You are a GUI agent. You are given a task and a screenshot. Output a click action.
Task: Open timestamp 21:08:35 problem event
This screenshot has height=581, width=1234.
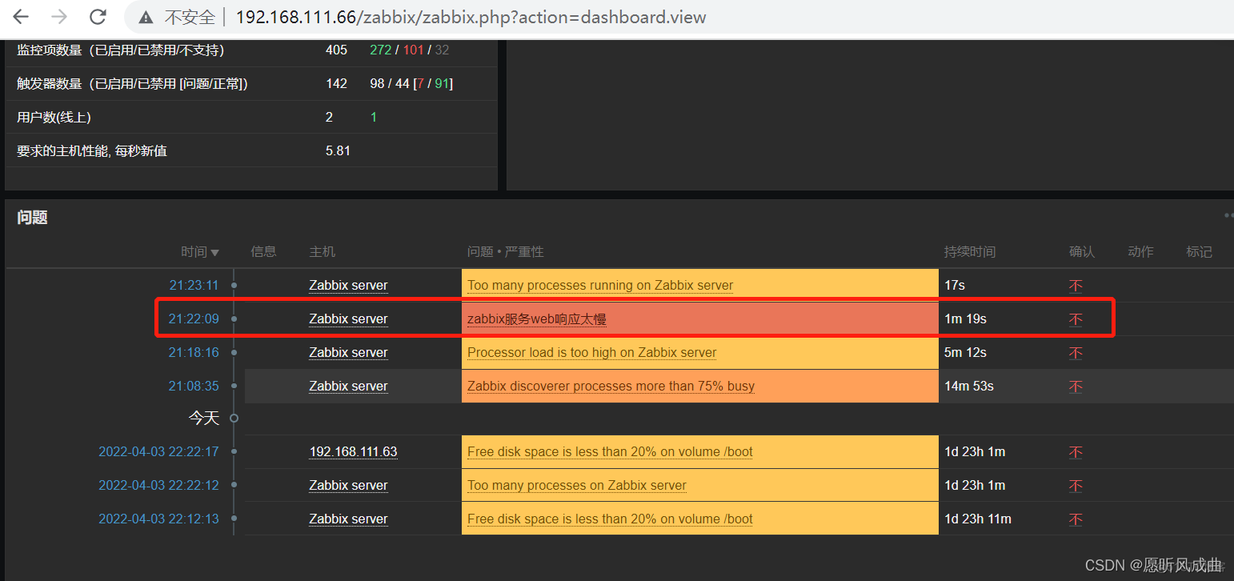[194, 386]
